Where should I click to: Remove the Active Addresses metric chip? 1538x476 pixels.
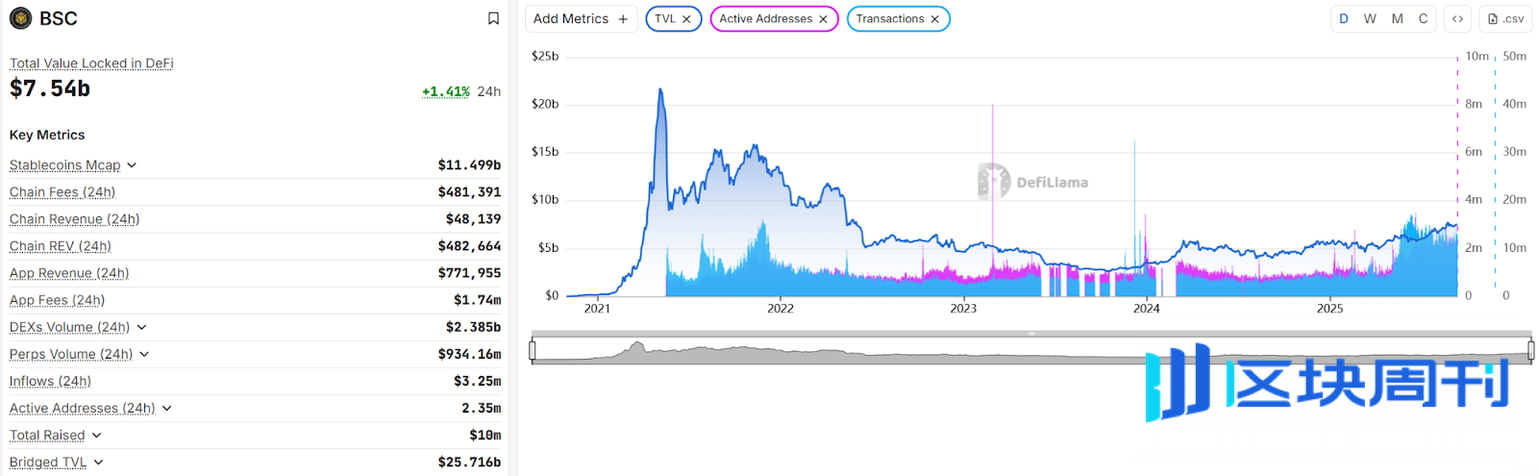[823, 19]
